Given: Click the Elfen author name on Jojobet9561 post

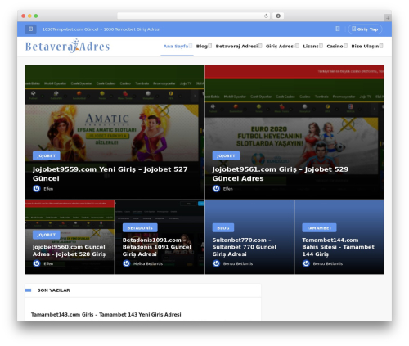Looking at the screenshot, I should point(228,189).
